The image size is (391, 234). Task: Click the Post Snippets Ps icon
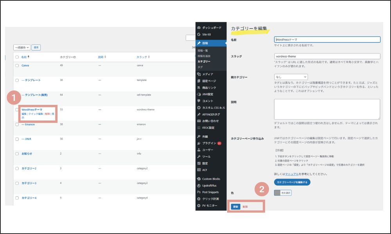coord(199,192)
